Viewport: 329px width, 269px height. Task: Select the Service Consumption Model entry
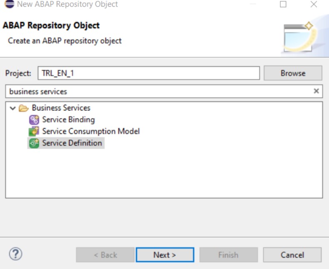point(91,132)
